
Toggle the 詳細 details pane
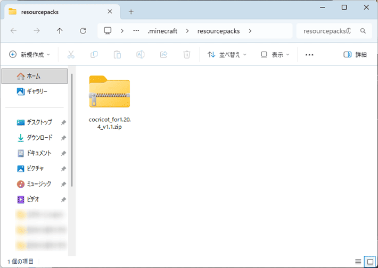pos(355,55)
